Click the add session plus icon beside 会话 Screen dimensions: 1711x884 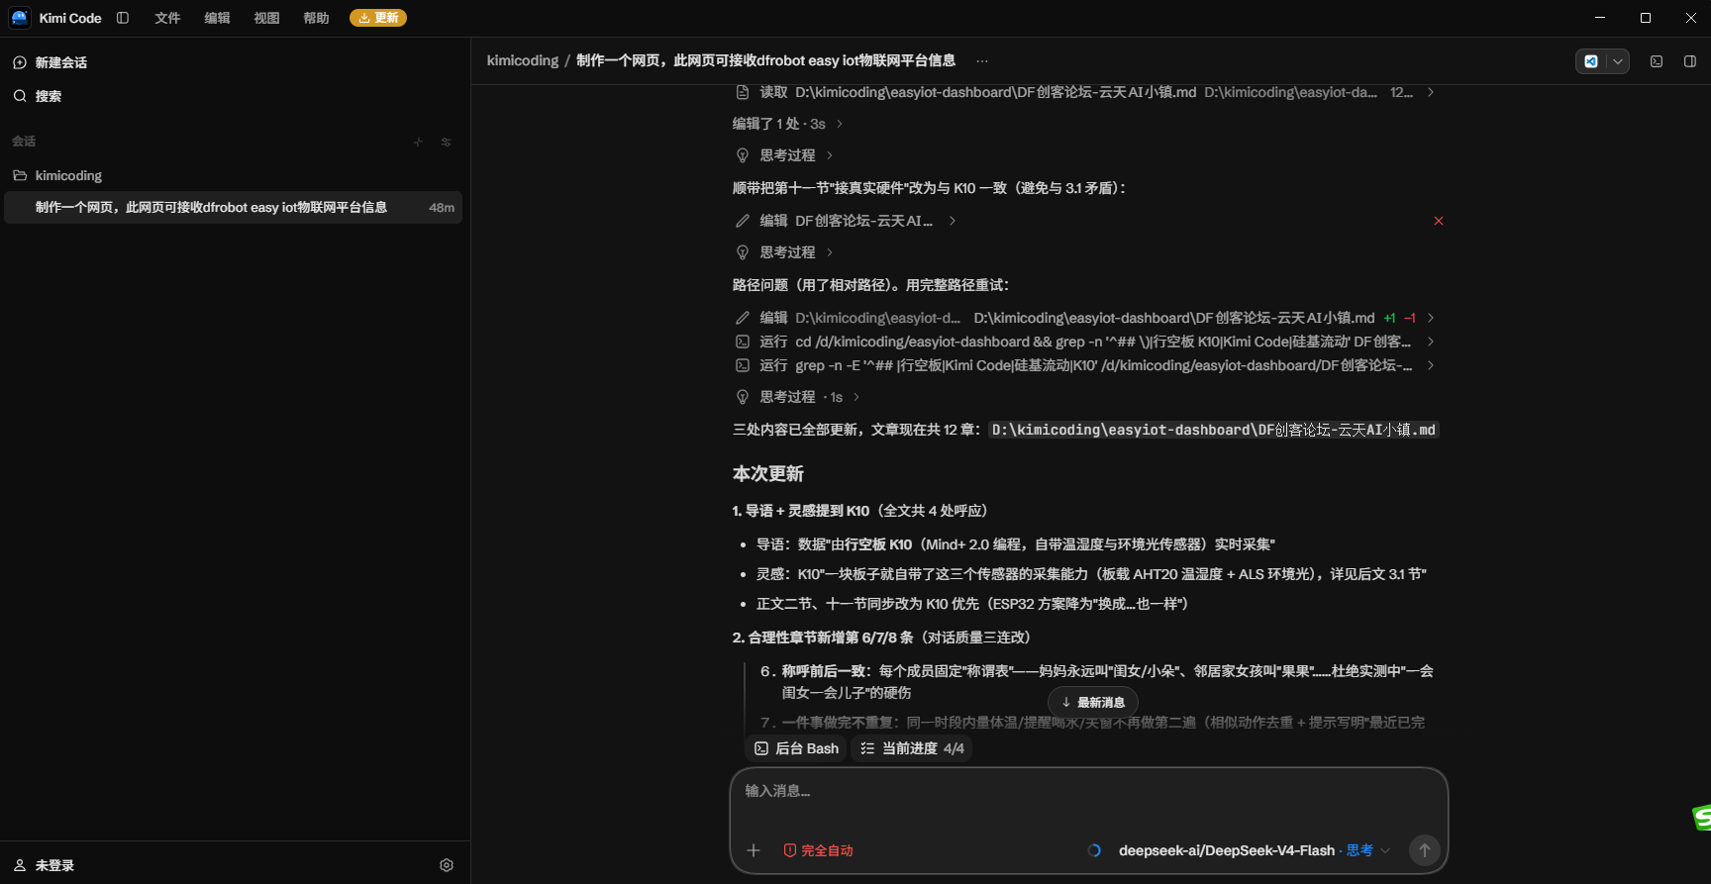(418, 142)
